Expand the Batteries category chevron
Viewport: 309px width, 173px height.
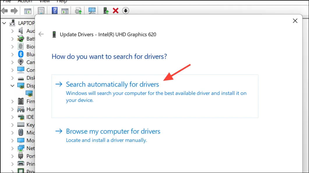point(12,39)
